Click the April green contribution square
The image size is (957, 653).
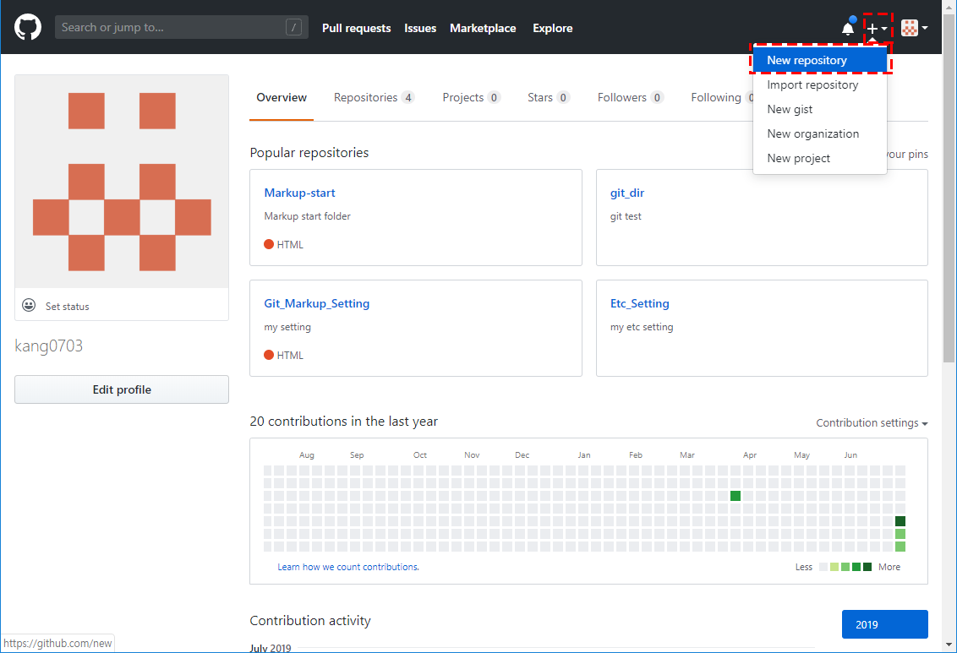(x=736, y=496)
